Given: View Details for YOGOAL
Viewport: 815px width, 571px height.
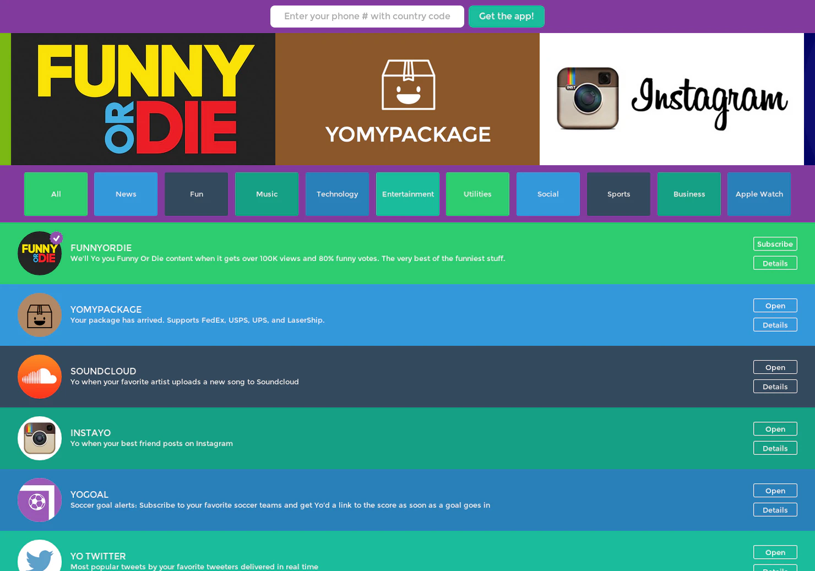Looking at the screenshot, I should 775,510.
